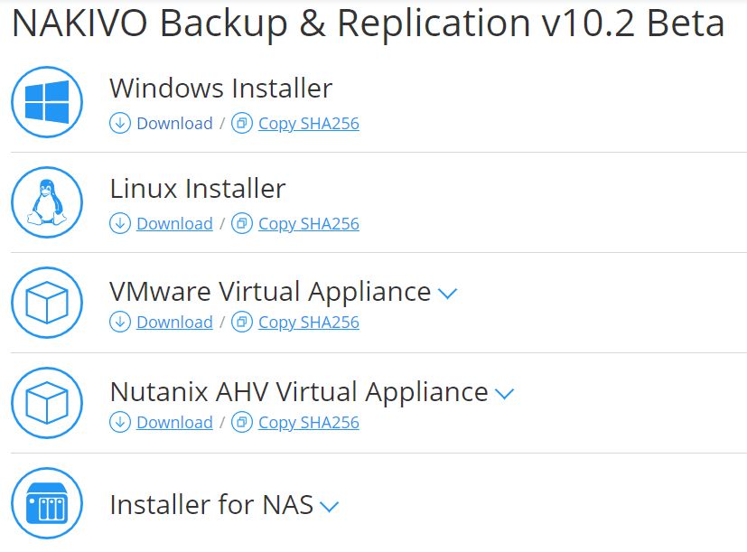Download the Linux Installer
Viewport: 747px width, 552px height.
(x=174, y=224)
